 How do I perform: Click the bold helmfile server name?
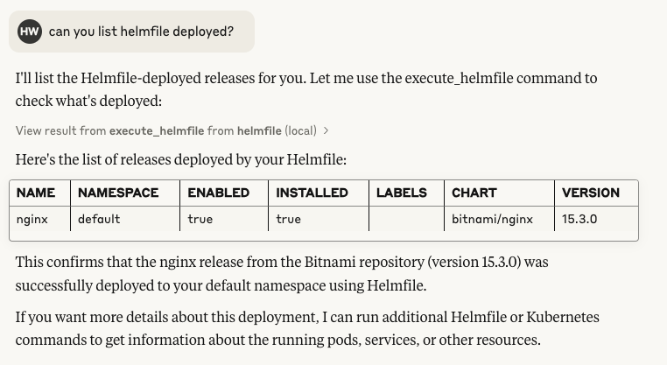point(259,130)
